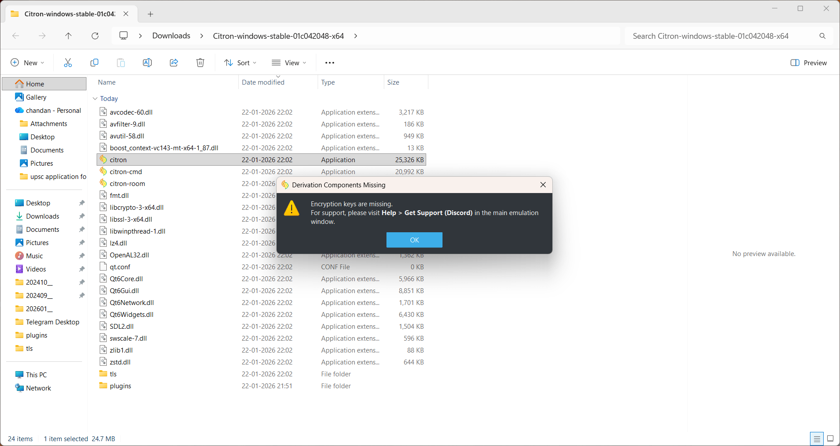
Task: Go back with the left arrow
Action: click(x=16, y=36)
